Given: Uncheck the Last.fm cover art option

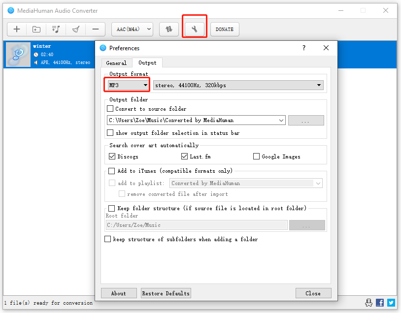Looking at the screenshot, I should 184,156.
